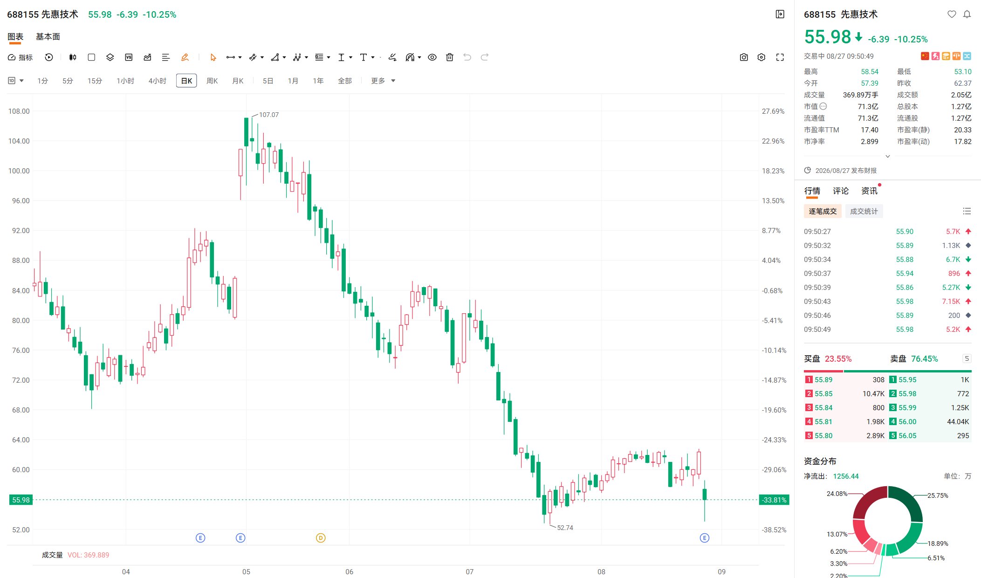Enter fullscreen chart mode
Viewport: 981px width, 578px height.
click(x=780, y=57)
